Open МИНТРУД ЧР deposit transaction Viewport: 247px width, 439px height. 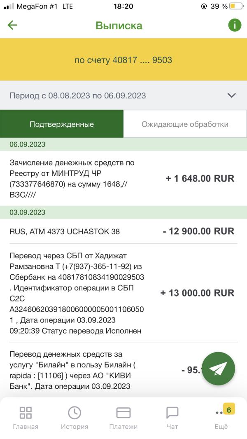pyautogui.click(x=123, y=178)
